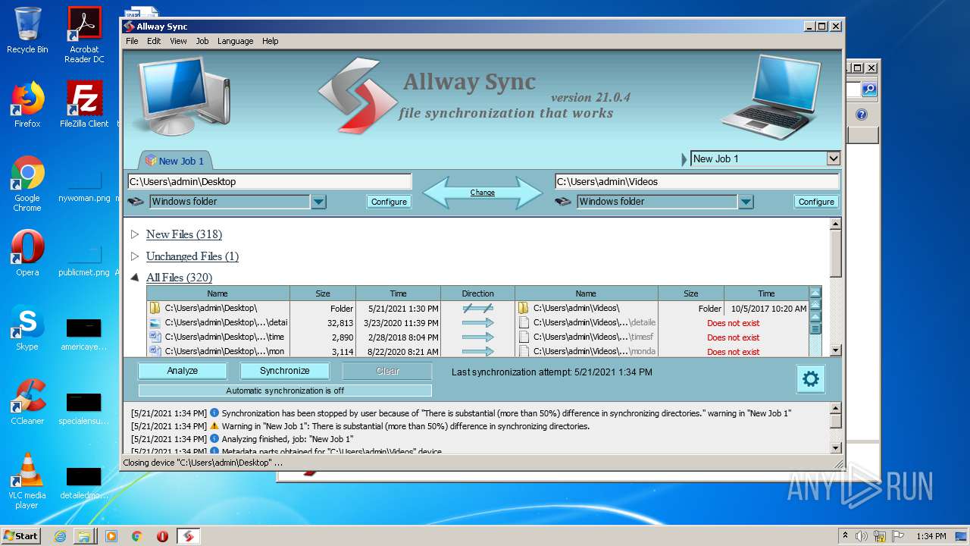Viewport: 970px width, 546px height.
Task: Click the right path C:\Users\admin\Videos field
Action: pos(697,181)
